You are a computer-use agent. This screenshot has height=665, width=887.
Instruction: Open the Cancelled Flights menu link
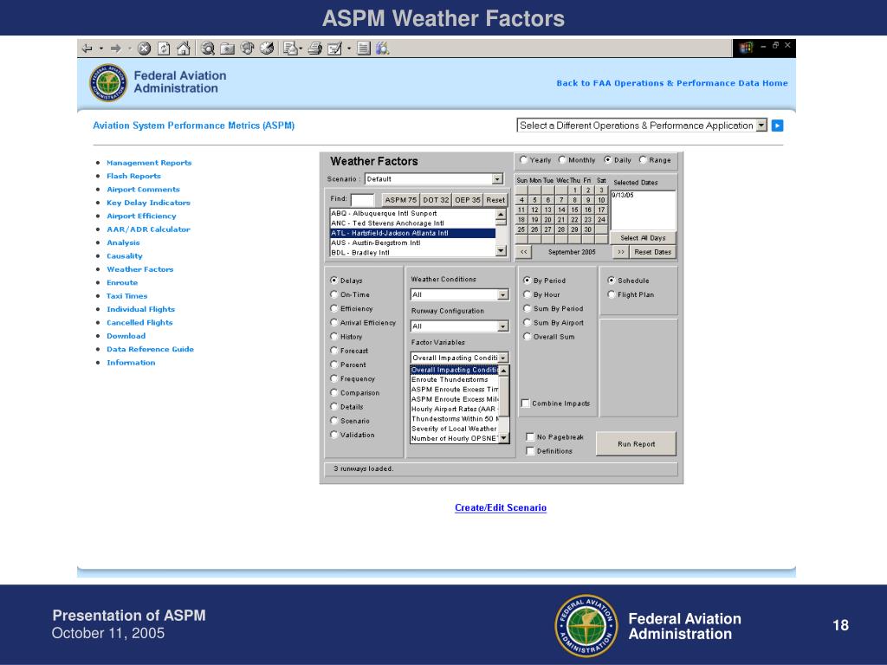pos(139,322)
